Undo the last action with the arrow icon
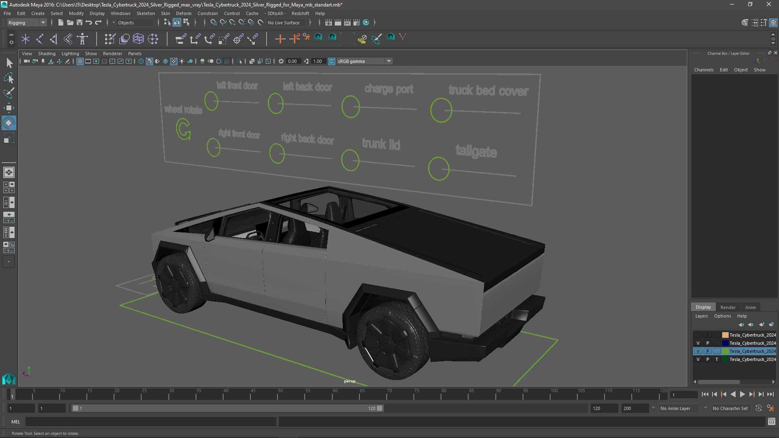Image resolution: width=779 pixels, height=438 pixels. click(x=89, y=22)
